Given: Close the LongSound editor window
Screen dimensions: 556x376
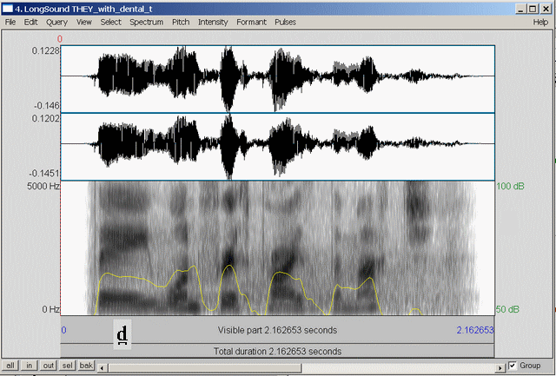Looking at the screenshot, I should (545, 8).
